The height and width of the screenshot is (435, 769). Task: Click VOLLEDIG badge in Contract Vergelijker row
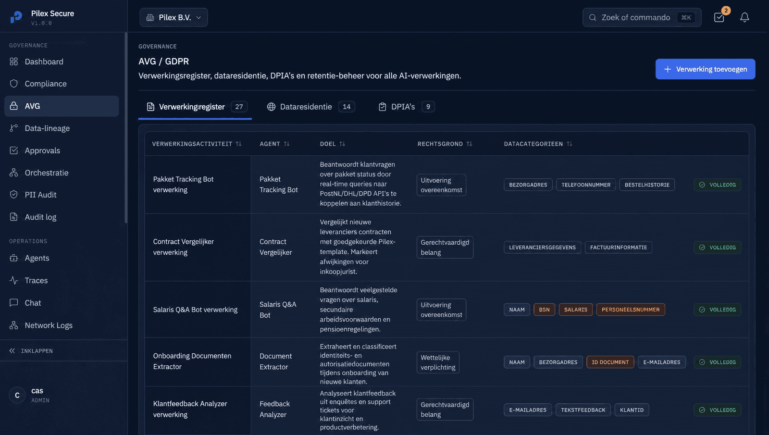click(x=718, y=248)
